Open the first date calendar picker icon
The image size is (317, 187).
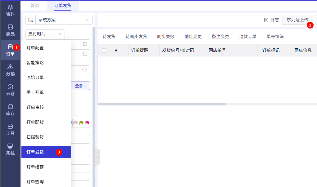85,44
